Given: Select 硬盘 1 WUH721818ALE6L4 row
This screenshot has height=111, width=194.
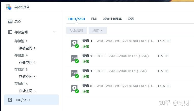Looking at the screenshot, I should (130, 44).
